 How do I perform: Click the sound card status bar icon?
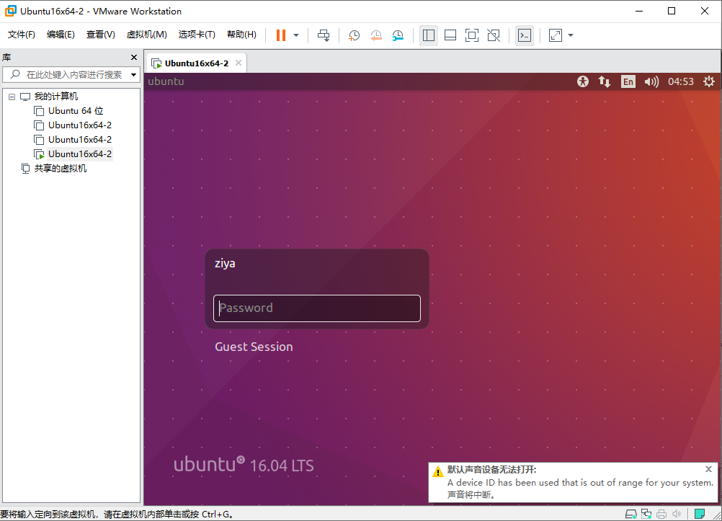click(x=677, y=514)
